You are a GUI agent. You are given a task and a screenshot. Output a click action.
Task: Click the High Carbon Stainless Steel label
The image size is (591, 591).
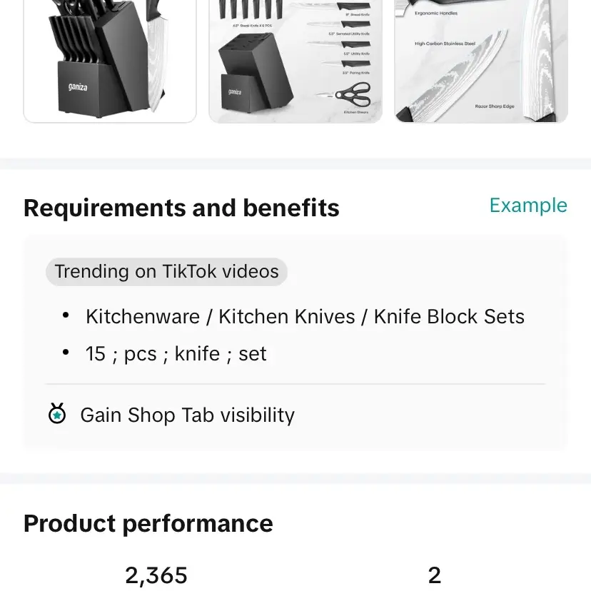click(445, 44)
